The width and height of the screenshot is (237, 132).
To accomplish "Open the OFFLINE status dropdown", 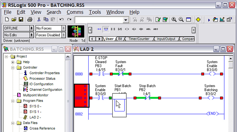I will [x=31, y=28].
